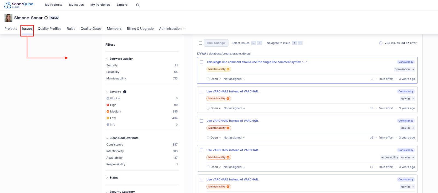The width and height of the screenshot is (438, 193).
Task: Check the box for the L6 VARCHAR2 issue
Action: [201, 121]
